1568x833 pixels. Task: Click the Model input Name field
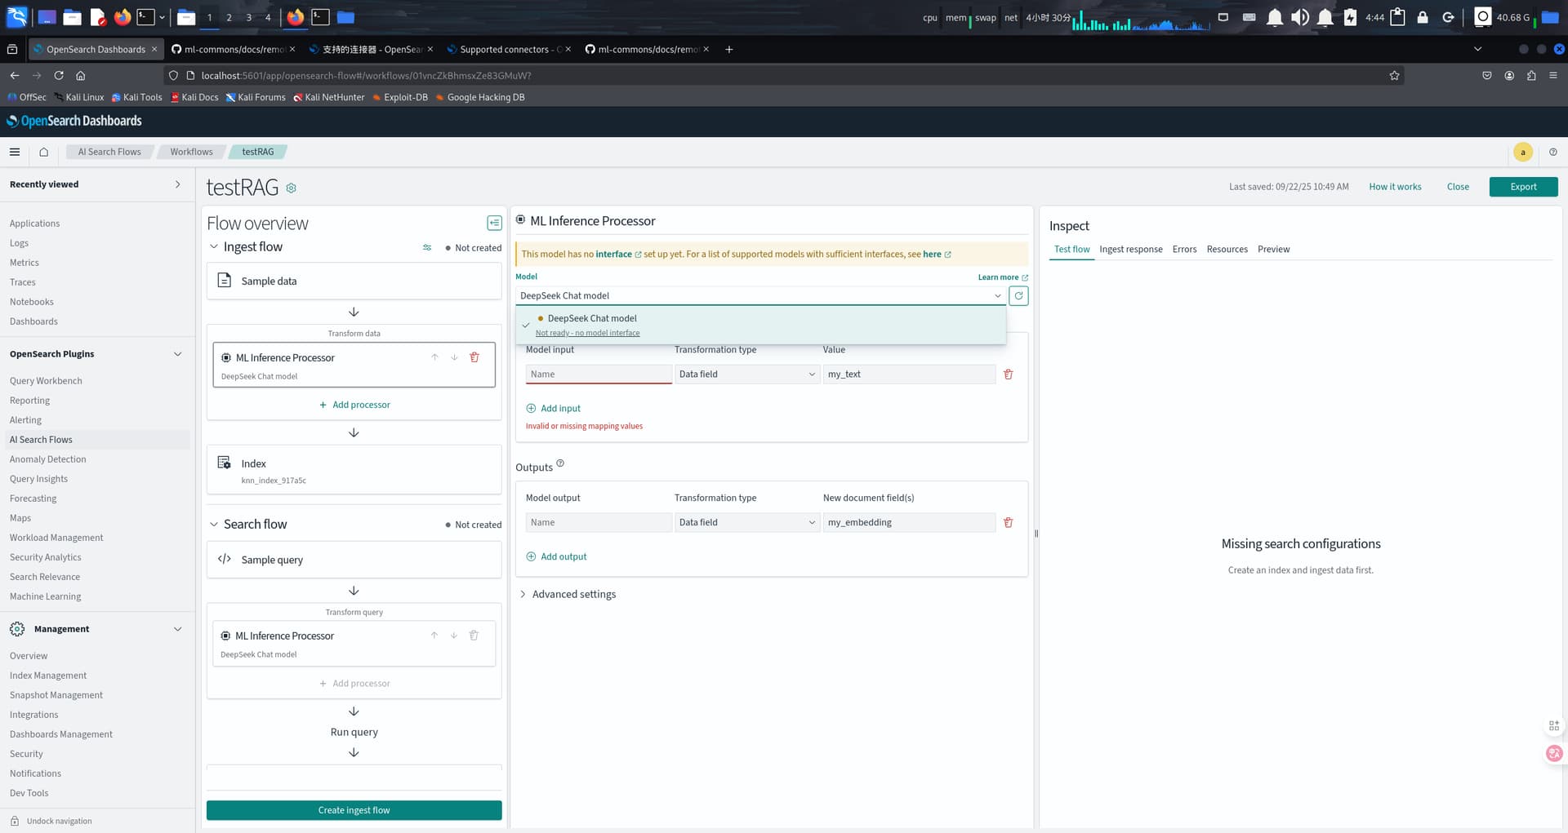(599, 374)
